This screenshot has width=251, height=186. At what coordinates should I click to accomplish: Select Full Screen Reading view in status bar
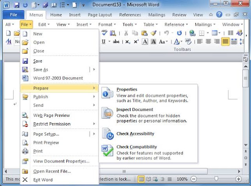148,179
